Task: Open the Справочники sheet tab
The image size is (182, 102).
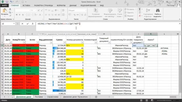Action: click(53, 97)
